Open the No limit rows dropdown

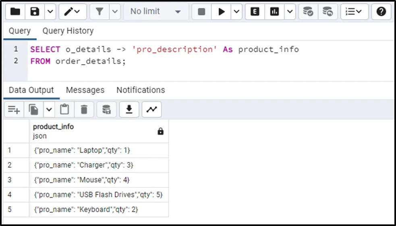point(155,12)
